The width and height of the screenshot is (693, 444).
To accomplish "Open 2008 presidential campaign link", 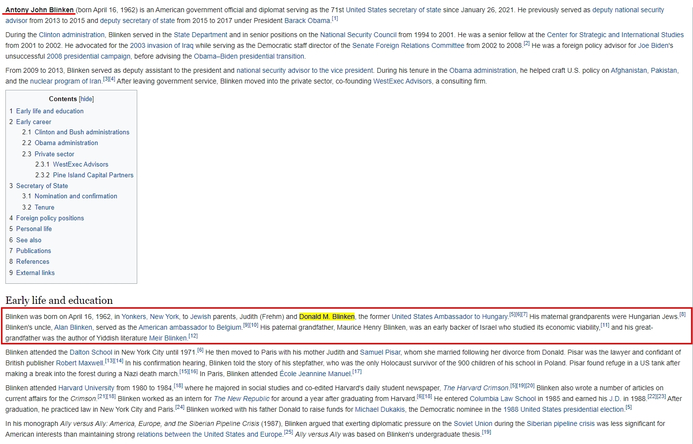I will (x=88, y=56).
